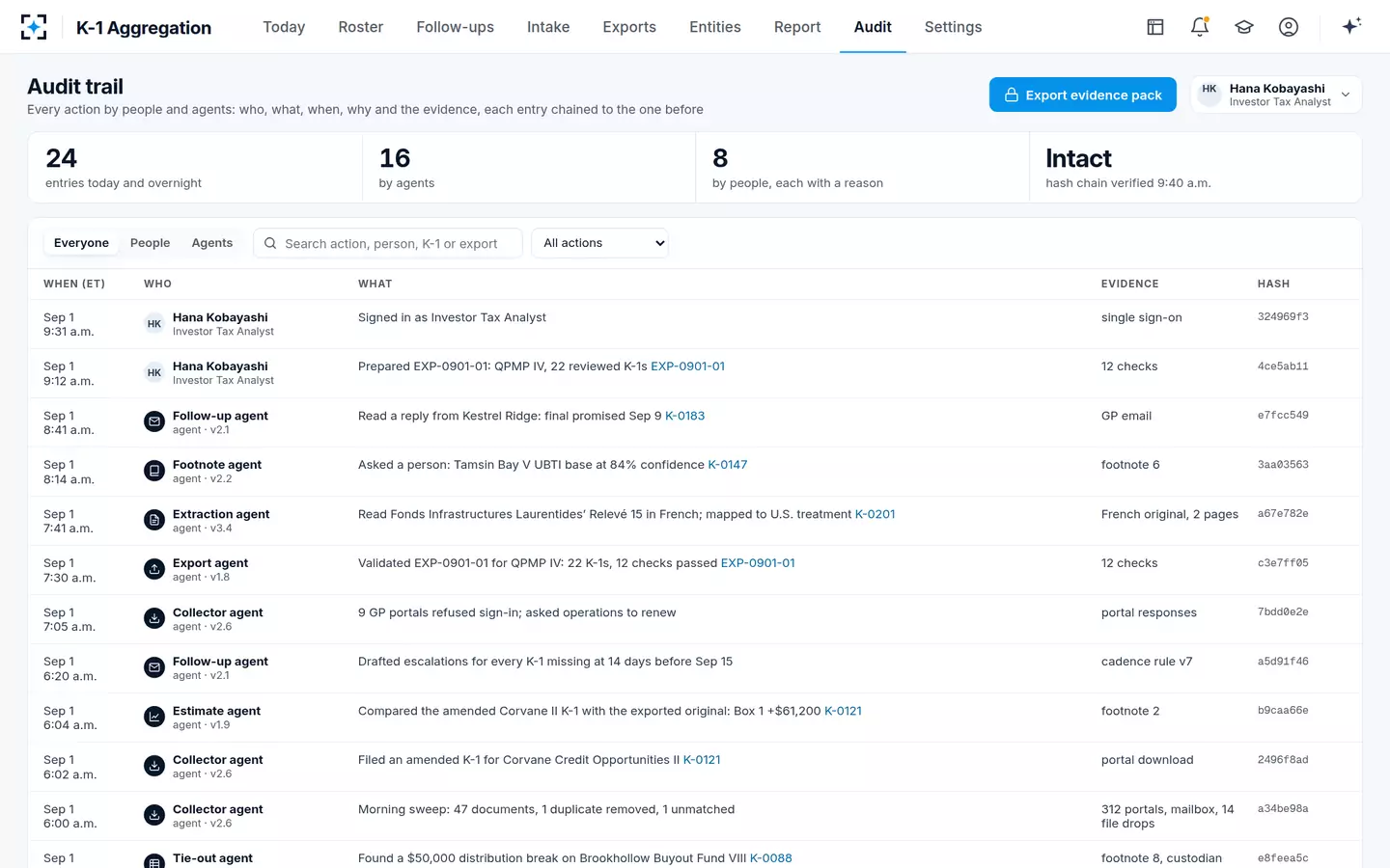This screenshot has width=1390, height=868.
Task: Go to the Today tab
Action: 284,27
